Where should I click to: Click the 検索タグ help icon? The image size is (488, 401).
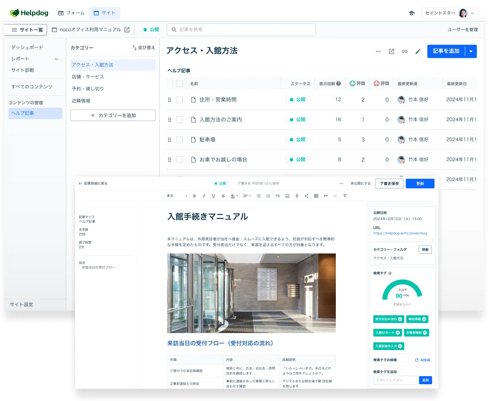pos(390,273)
